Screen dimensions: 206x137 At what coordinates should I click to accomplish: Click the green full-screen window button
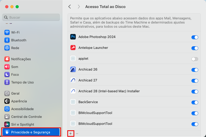[17, 7]
